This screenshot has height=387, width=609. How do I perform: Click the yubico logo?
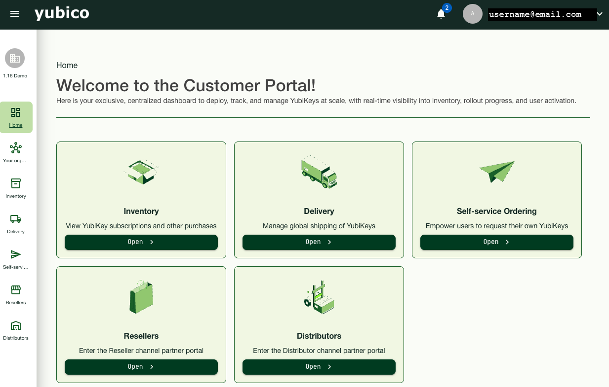(x=62, y=14)
